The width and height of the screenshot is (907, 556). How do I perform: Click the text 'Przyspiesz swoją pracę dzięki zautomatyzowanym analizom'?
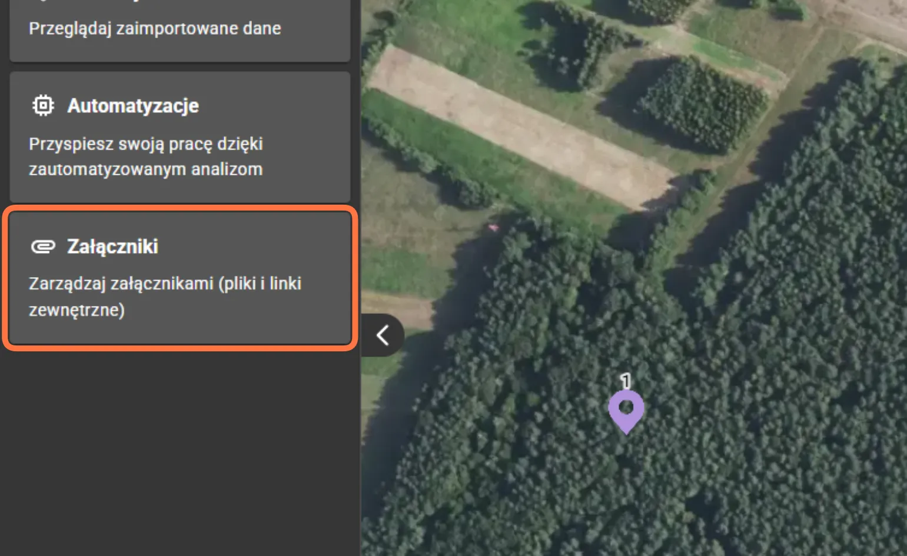click(146, 157)
